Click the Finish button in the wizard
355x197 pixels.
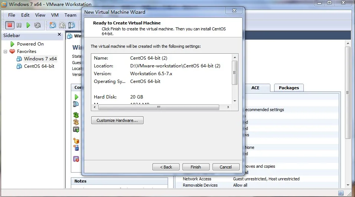196,167
